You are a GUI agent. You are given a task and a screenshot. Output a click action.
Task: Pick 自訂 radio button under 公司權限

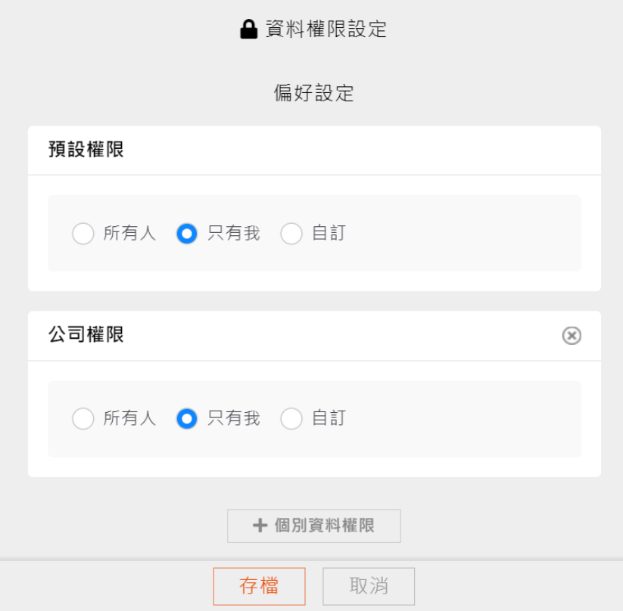point(291,418)
